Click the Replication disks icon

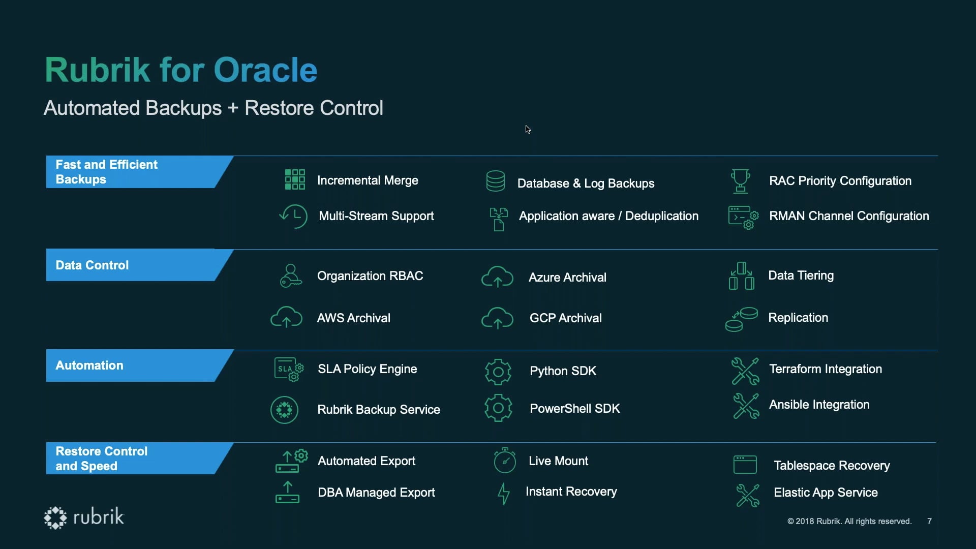(742, 319)
